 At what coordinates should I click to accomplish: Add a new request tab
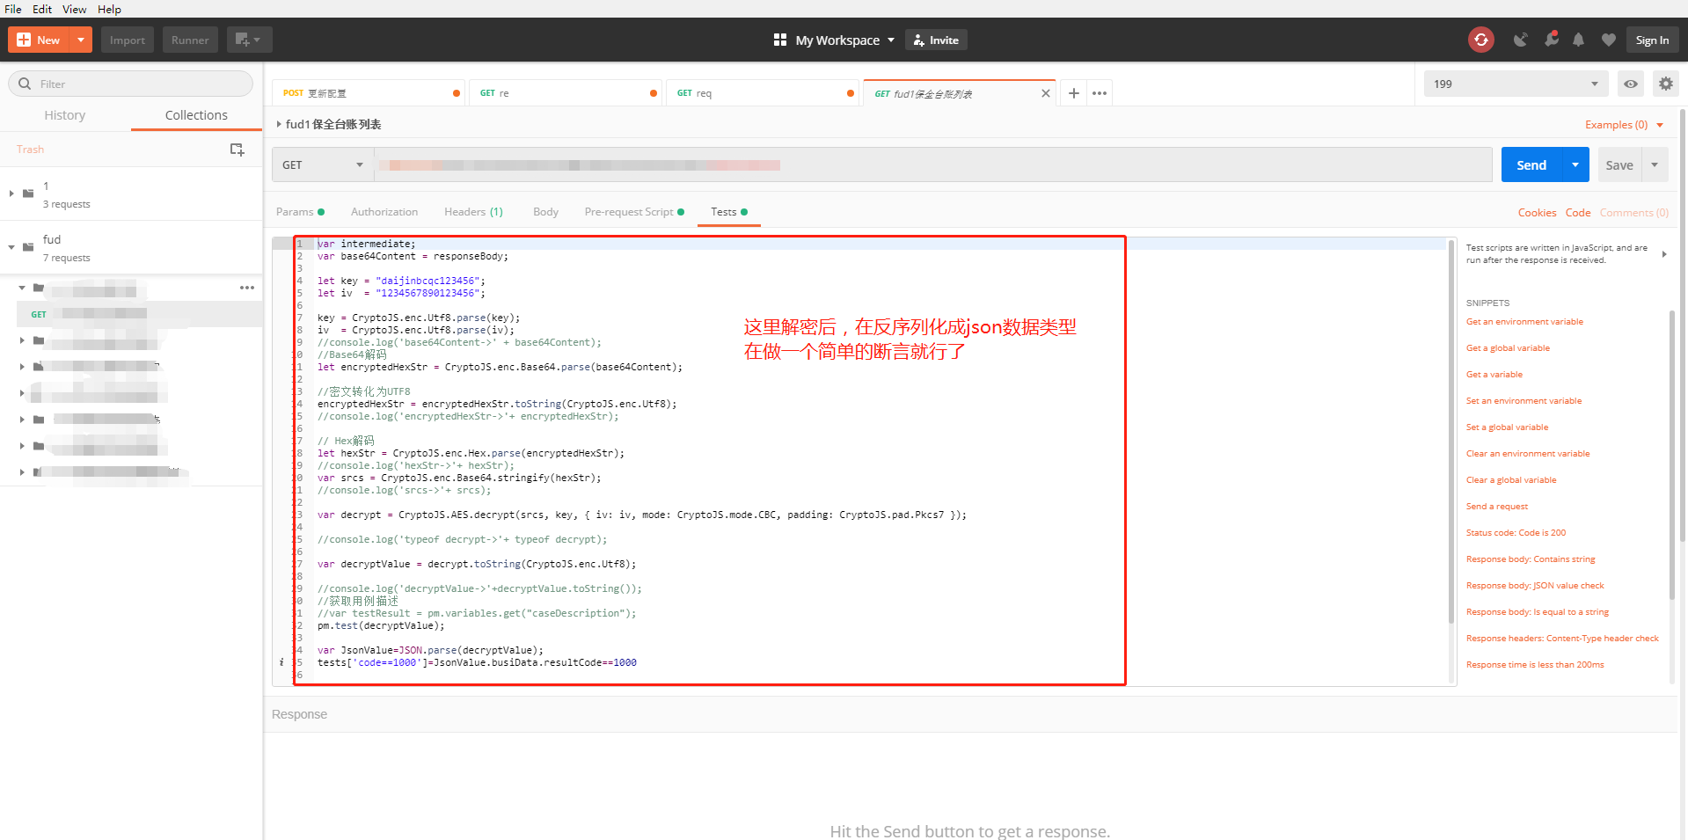click(1074, 93)
